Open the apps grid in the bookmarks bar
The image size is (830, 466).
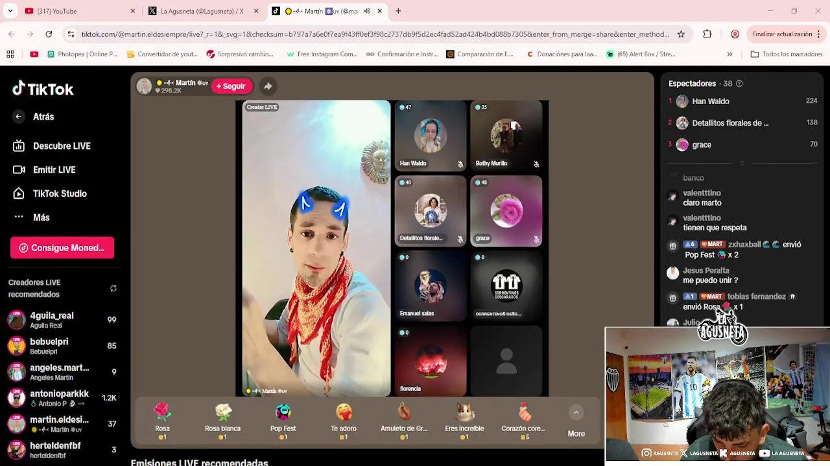pyautogui.click(x=10, y=54)
